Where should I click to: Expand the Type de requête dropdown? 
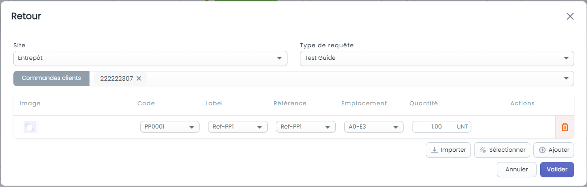[437, 58]
